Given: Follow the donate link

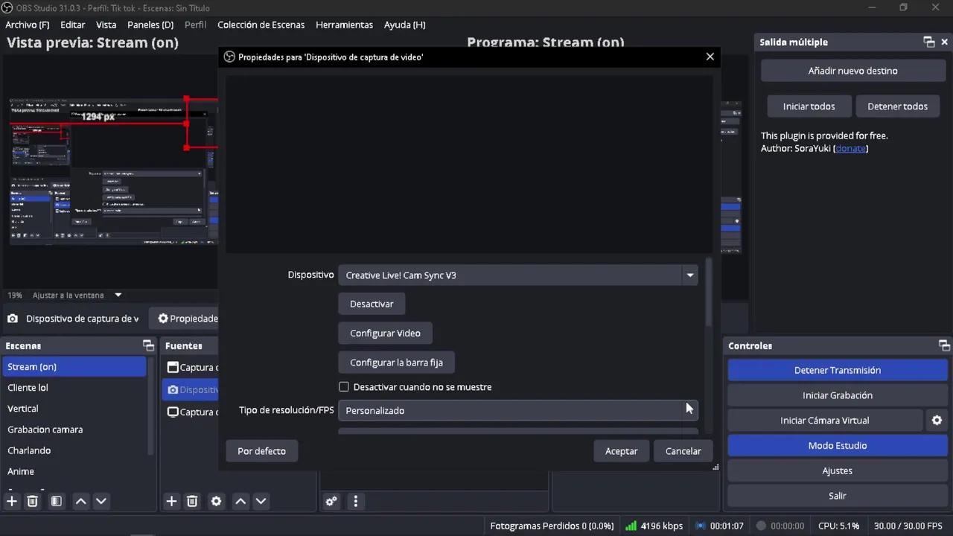Looking at the screenshot, I should pos(851,148).
